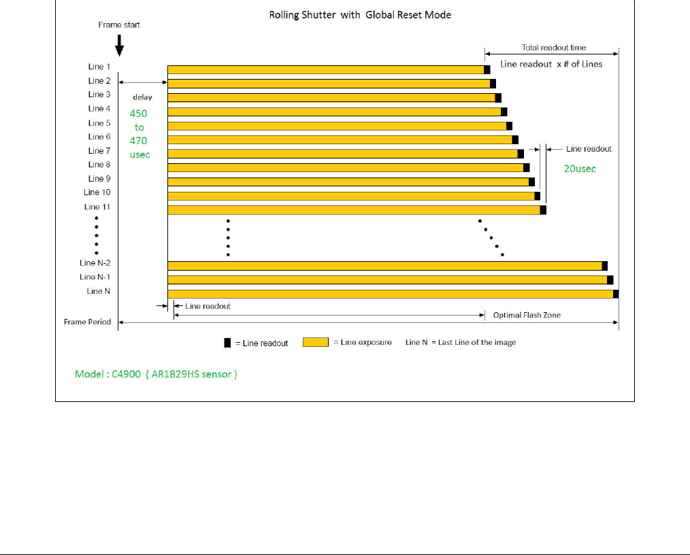Viewport: 690px width, 555px height.
Task: Click the Optimal Flash Zone label
Action: click(527, 315)
